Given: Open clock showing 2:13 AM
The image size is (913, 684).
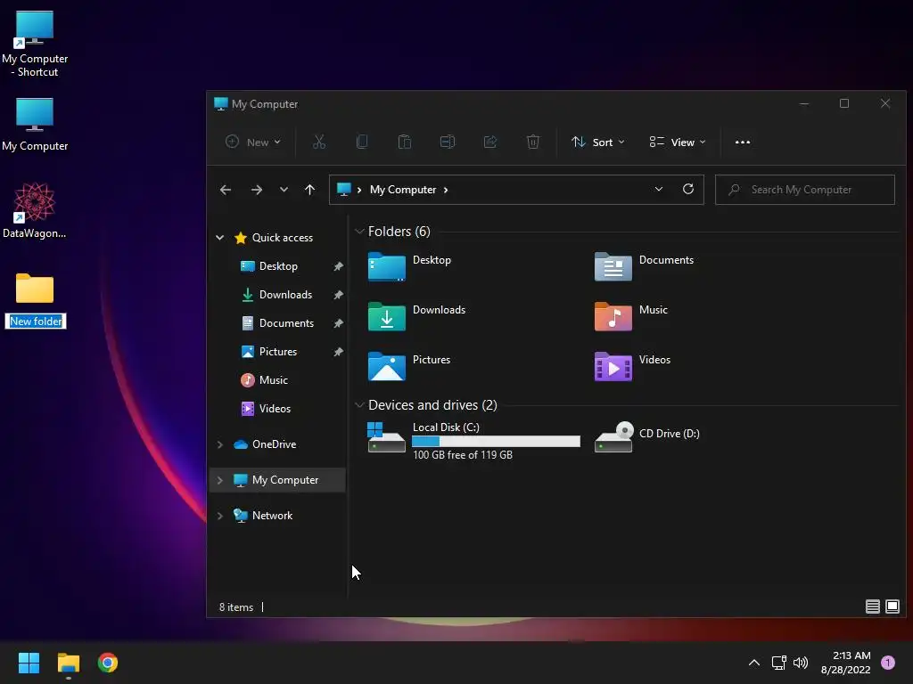Looking at the screenshot, I should [x=845, y=663].
